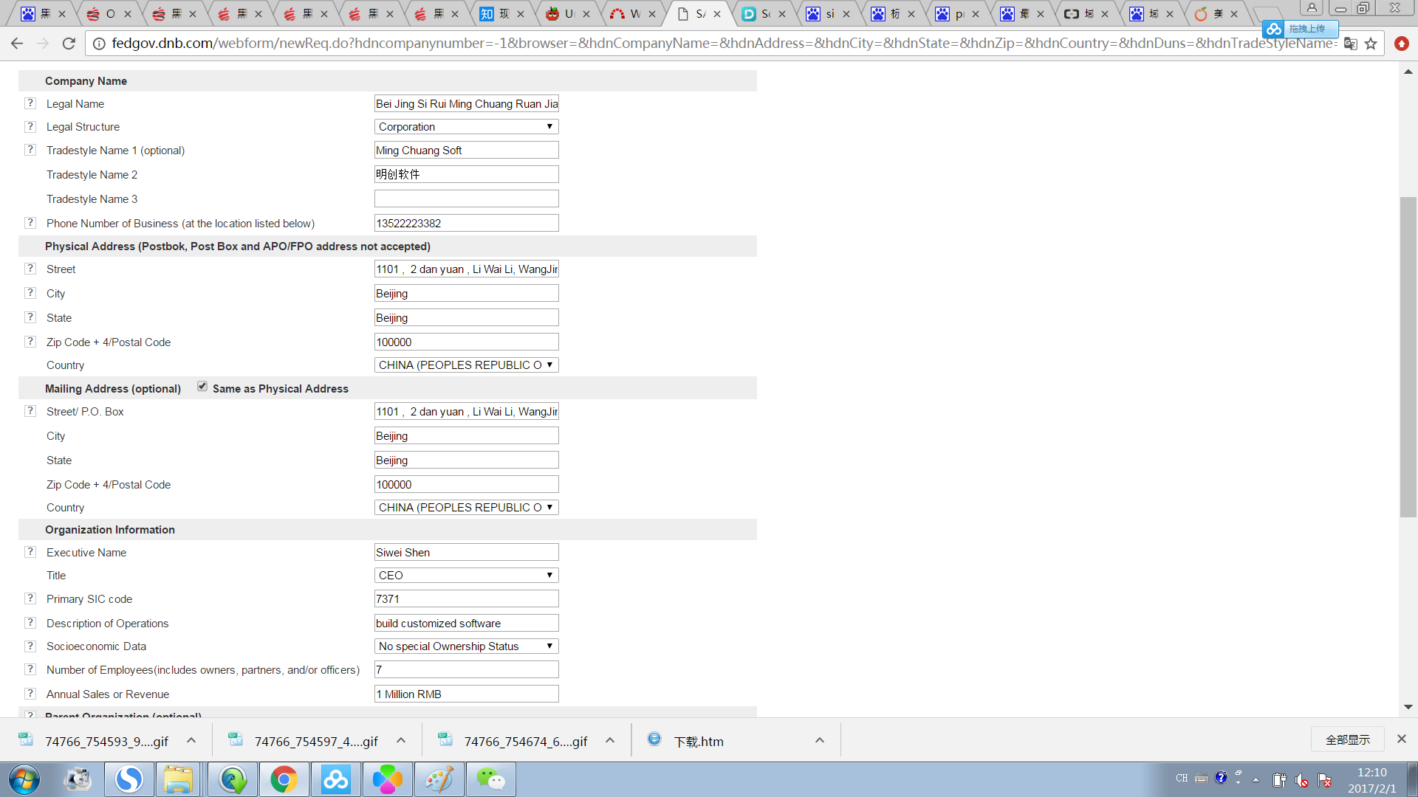Click the Tradestyle Name 3 input field
The height and width of the screenshot is (797, 1418).
pyautogui.click(x=466, y=199)
